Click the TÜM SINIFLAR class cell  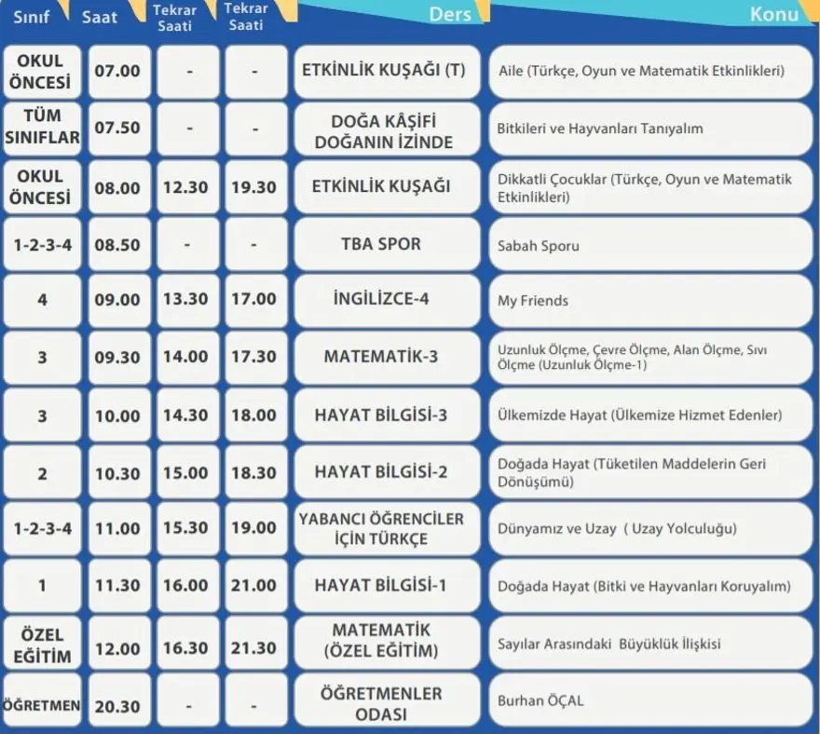click(41, 128)
